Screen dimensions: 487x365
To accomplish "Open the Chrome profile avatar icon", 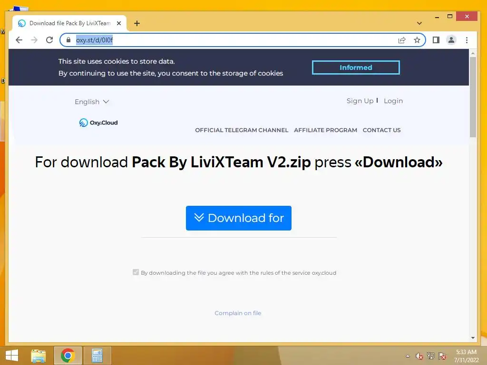I will pos(451,40).
